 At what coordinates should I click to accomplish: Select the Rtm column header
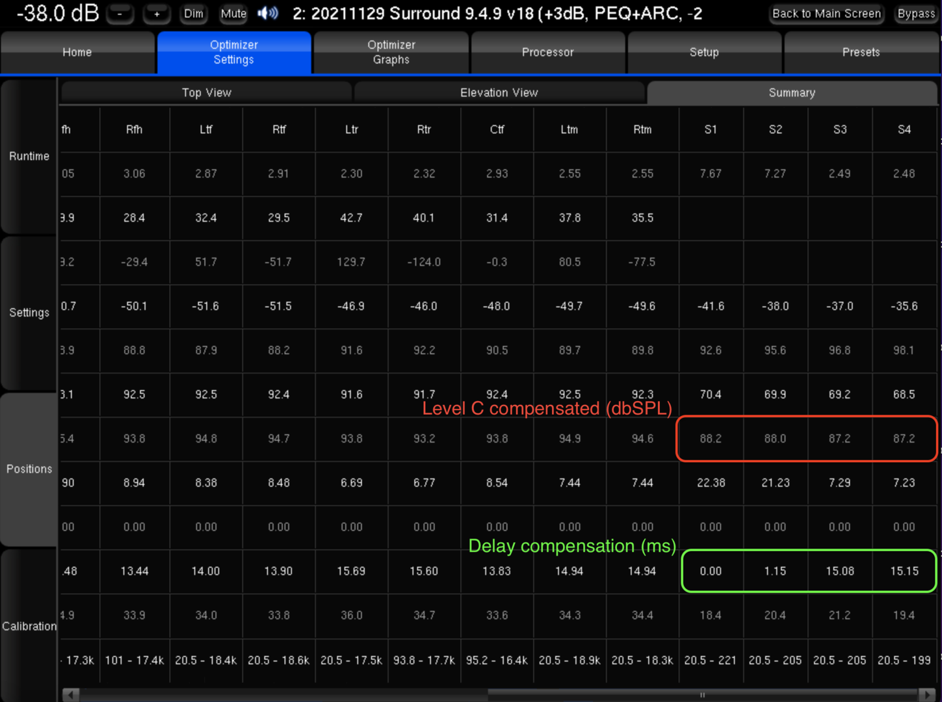click(642, 129)
